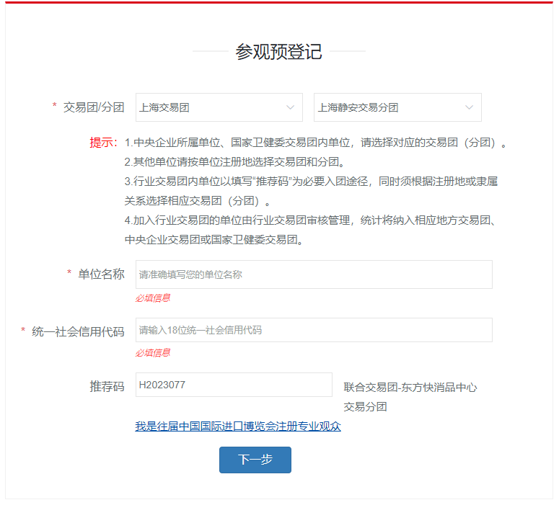The height and width of the screenshot is (505, 559).
Task: Click the 推荐码 field containing H2023077
Action: pyautogui.click(x=234, y=385)
